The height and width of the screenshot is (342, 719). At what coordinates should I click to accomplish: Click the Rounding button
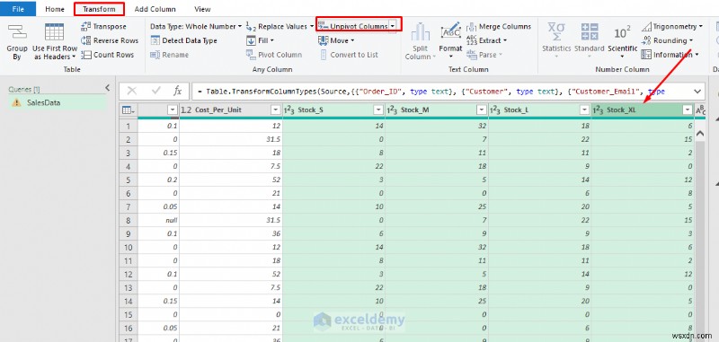tap(667, 40)
